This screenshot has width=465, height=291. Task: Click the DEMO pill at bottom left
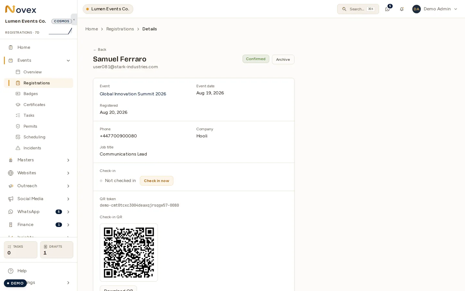[x=15, y=283]
